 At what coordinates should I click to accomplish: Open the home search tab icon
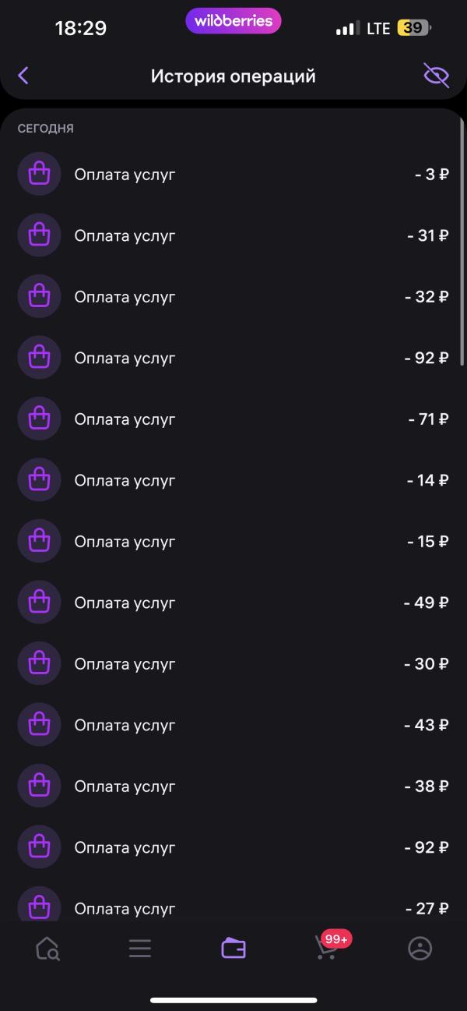tap(47, 949)
